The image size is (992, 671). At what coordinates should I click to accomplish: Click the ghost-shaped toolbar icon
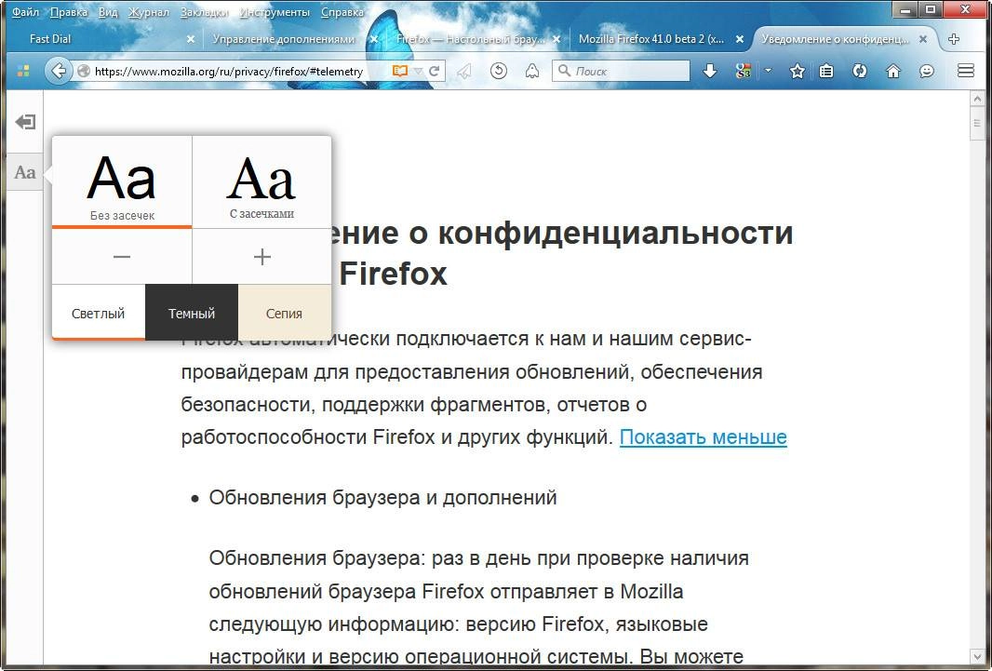(x=532, y=71)
